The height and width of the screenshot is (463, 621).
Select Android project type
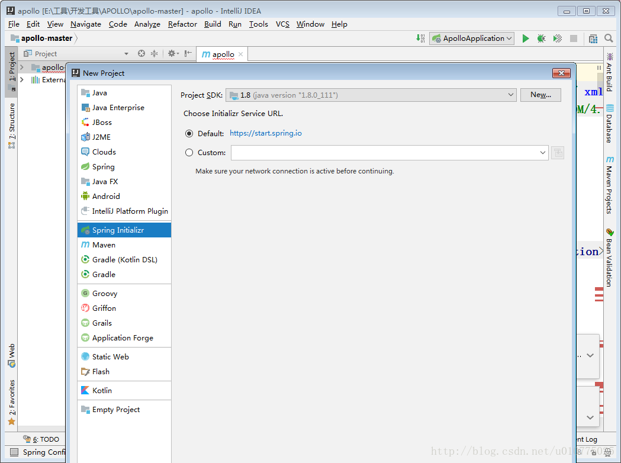(x=124, y=197)
